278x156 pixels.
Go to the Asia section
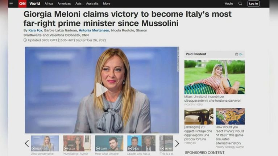click(x=78, y=4)
